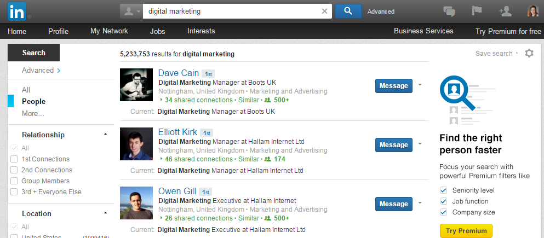Screen dimensions: 544x238
Task: Enable the 2nd Connections filter
Action: pos(14,170)
